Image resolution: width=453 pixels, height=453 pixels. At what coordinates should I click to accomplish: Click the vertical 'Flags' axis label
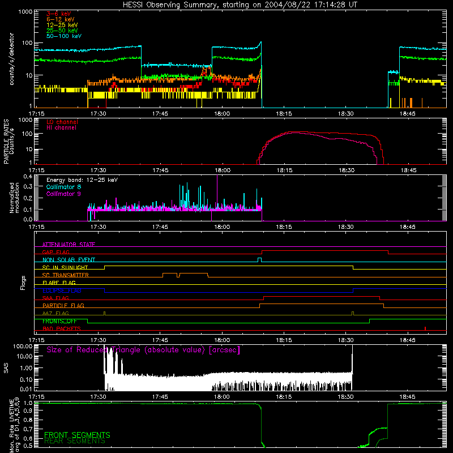click(x=23, y=283)
